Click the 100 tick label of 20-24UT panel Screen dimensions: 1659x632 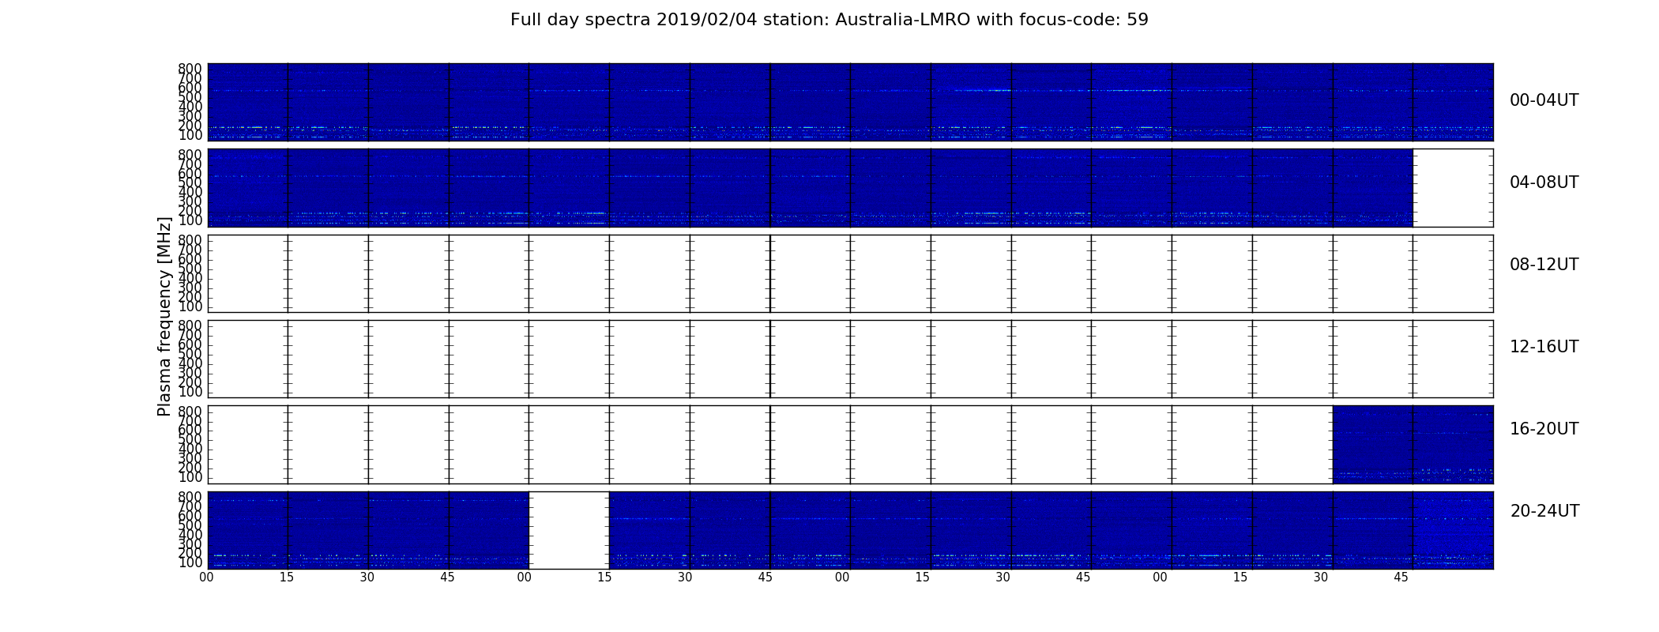[190, 562]
